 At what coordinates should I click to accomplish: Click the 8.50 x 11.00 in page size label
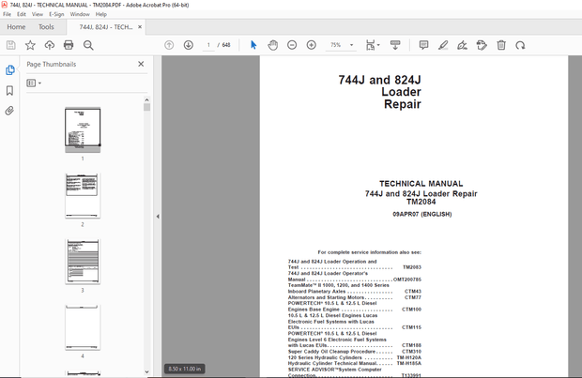point(185,369)
